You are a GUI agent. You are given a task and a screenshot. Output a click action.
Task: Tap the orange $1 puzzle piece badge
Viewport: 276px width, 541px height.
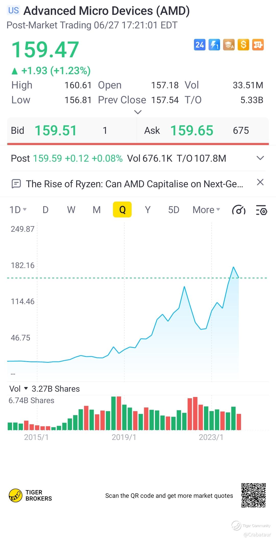tap(258, 45)
